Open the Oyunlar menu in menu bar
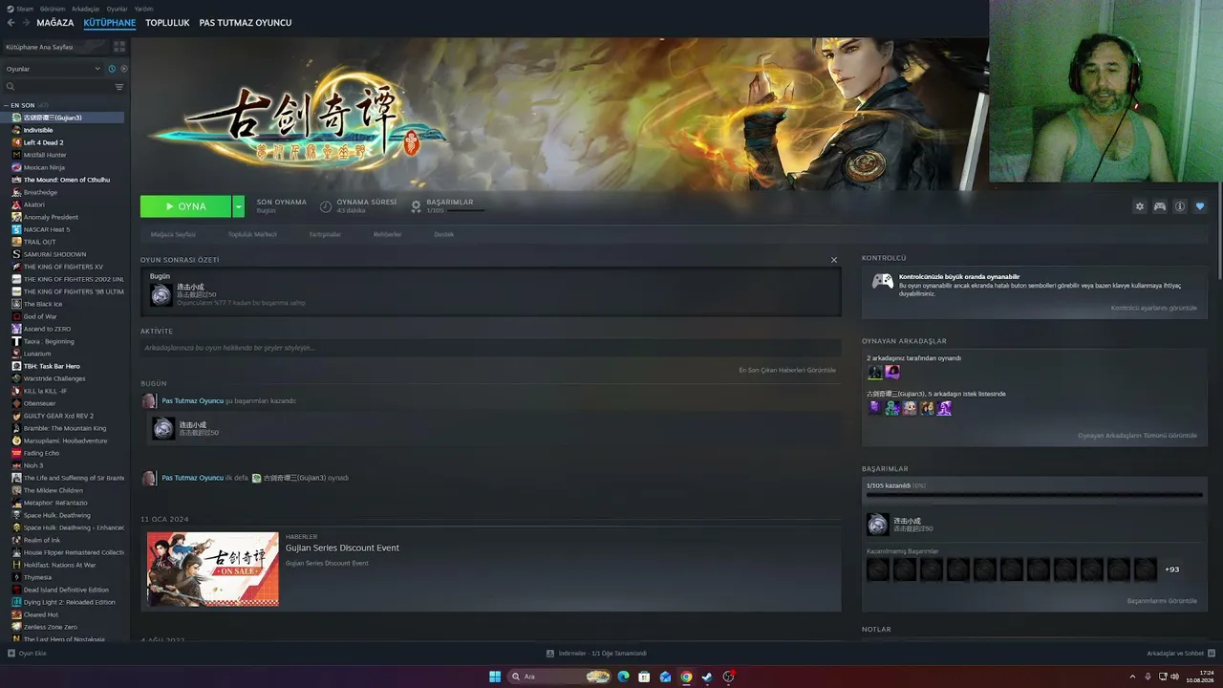 [117, 9]
